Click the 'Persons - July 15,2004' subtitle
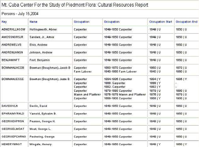199x147 pixels. point(20,14)
